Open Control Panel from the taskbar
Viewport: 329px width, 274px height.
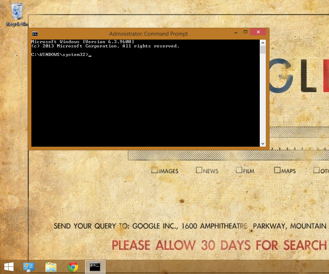[x=29, y=267]
